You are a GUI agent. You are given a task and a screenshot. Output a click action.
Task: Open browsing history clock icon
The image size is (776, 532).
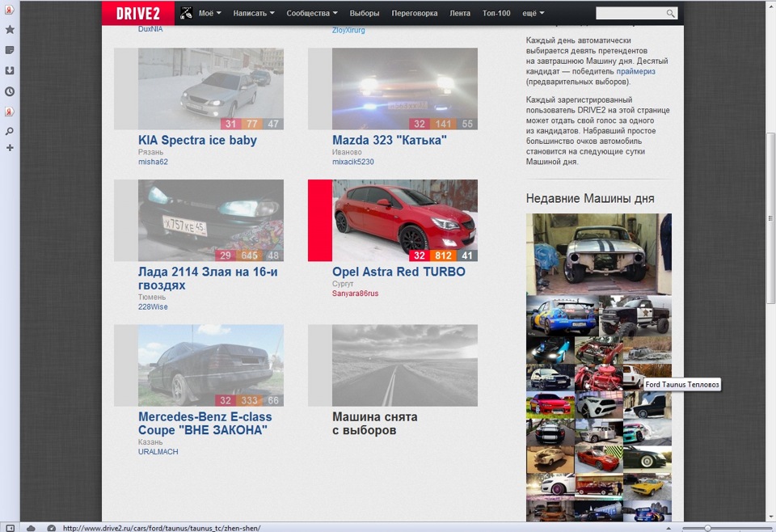(x=10, y=91)
